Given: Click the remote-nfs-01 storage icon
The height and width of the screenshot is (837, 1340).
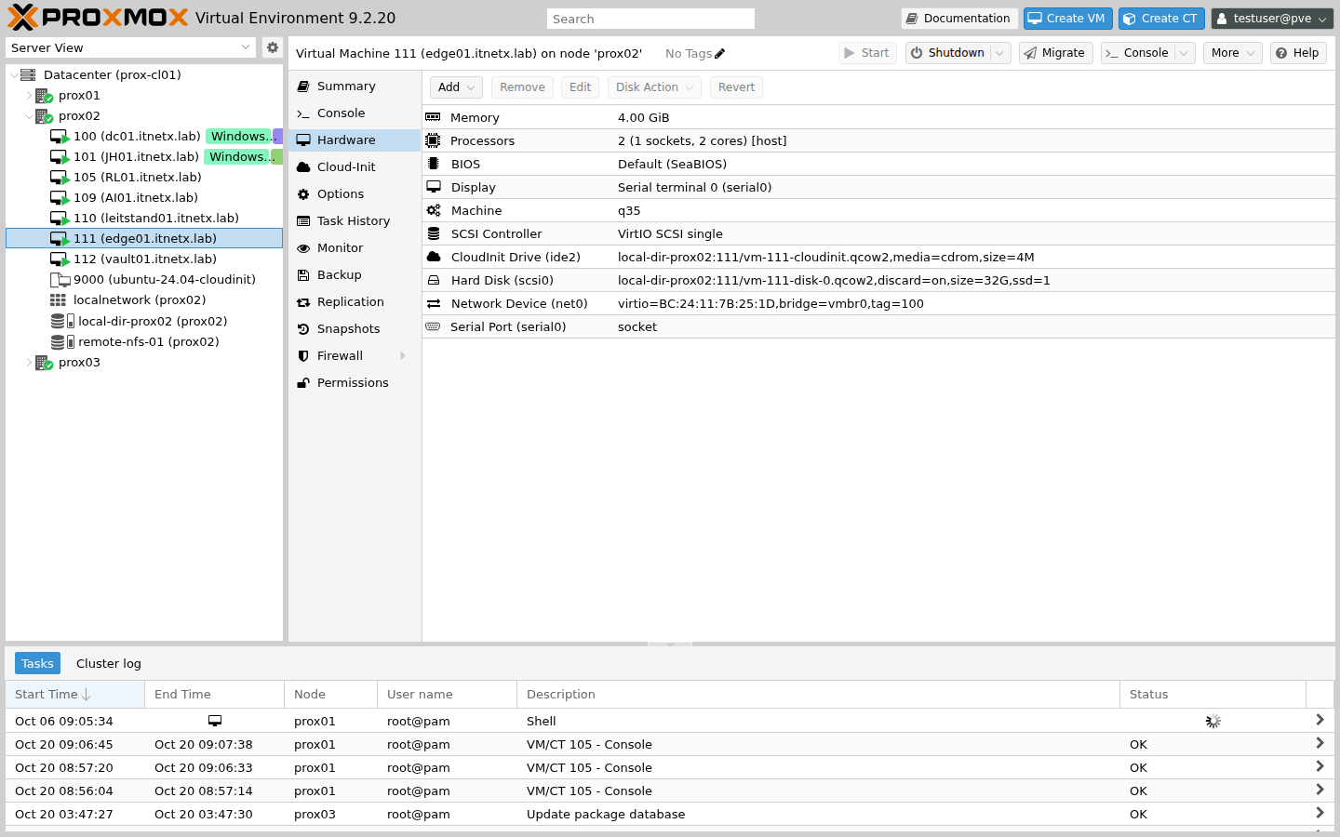Looking at the screenshot, I should [62, 342].
